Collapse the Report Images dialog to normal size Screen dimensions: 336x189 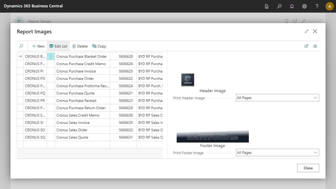pyautogui.click(x=306, y=31)
